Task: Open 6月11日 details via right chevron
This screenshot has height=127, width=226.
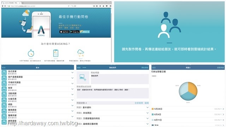Action: tap(223, 120)
